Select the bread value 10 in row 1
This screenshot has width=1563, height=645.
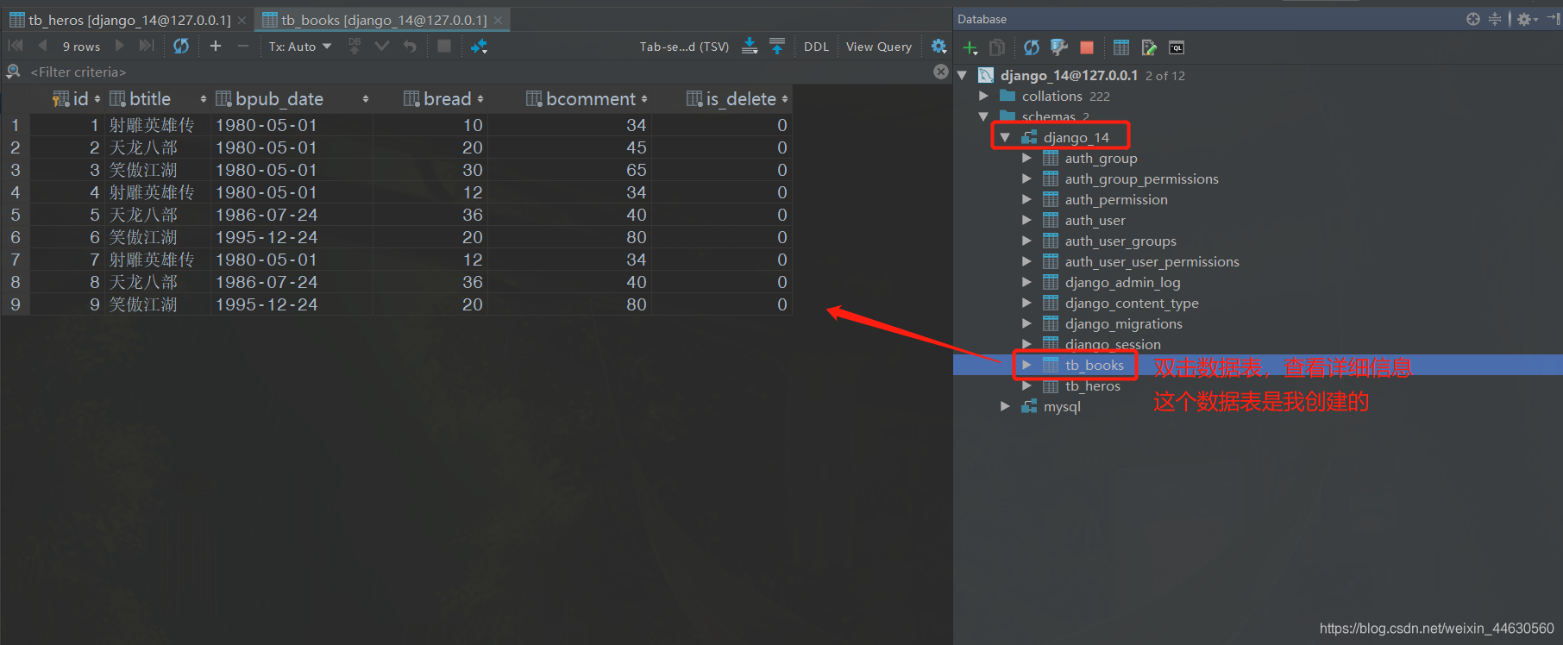[430, 125]
